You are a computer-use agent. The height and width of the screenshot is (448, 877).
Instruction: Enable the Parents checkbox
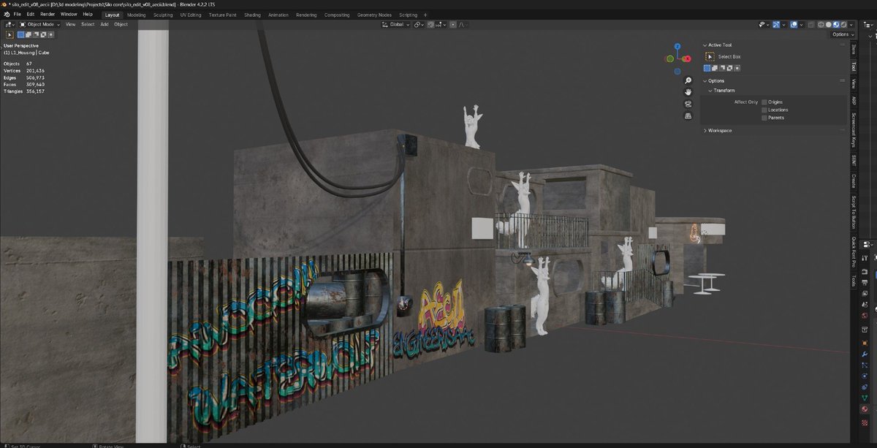[764, 118]
